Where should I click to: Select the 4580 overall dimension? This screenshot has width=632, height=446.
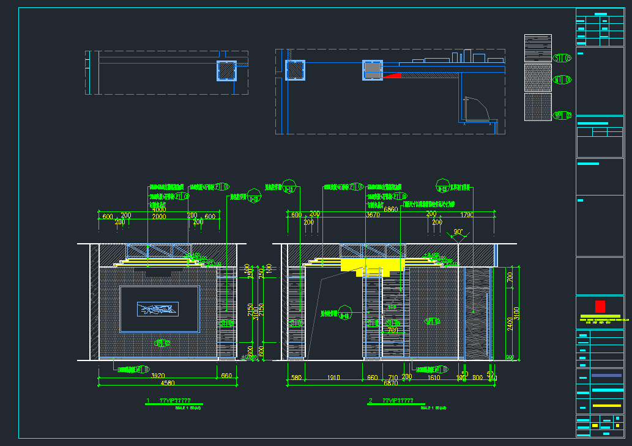pos(168,383)
